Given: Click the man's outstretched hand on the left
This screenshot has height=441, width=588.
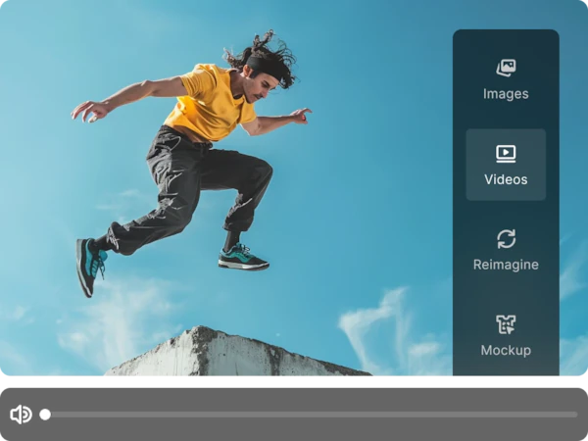Looking at the screenshot, I should pyautogui.click(x=90, y=110).
